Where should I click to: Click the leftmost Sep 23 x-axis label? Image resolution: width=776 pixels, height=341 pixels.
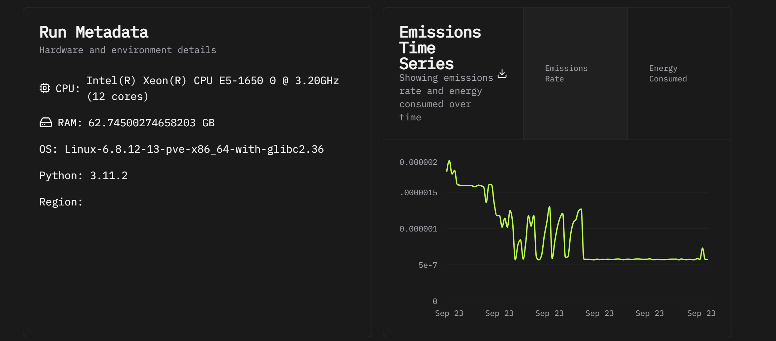(x=449, y=313)
